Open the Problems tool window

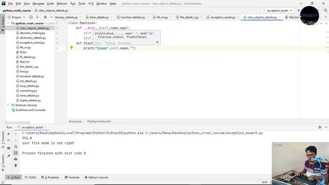[50, 177]
